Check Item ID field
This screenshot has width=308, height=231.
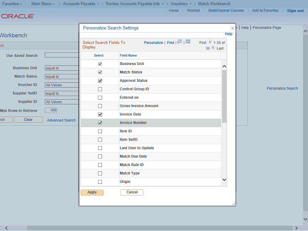point(100,131)
